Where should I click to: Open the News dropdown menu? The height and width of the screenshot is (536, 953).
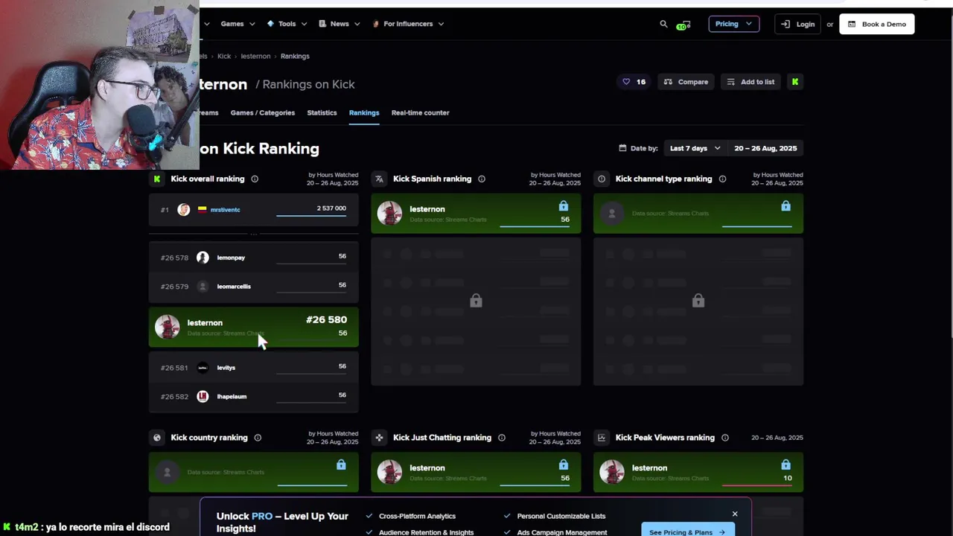tap(339, 24)
